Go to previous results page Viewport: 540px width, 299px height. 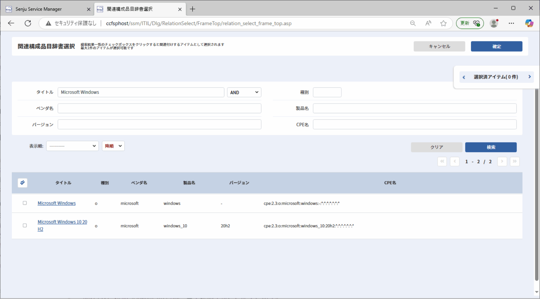(x=455, y=161)
